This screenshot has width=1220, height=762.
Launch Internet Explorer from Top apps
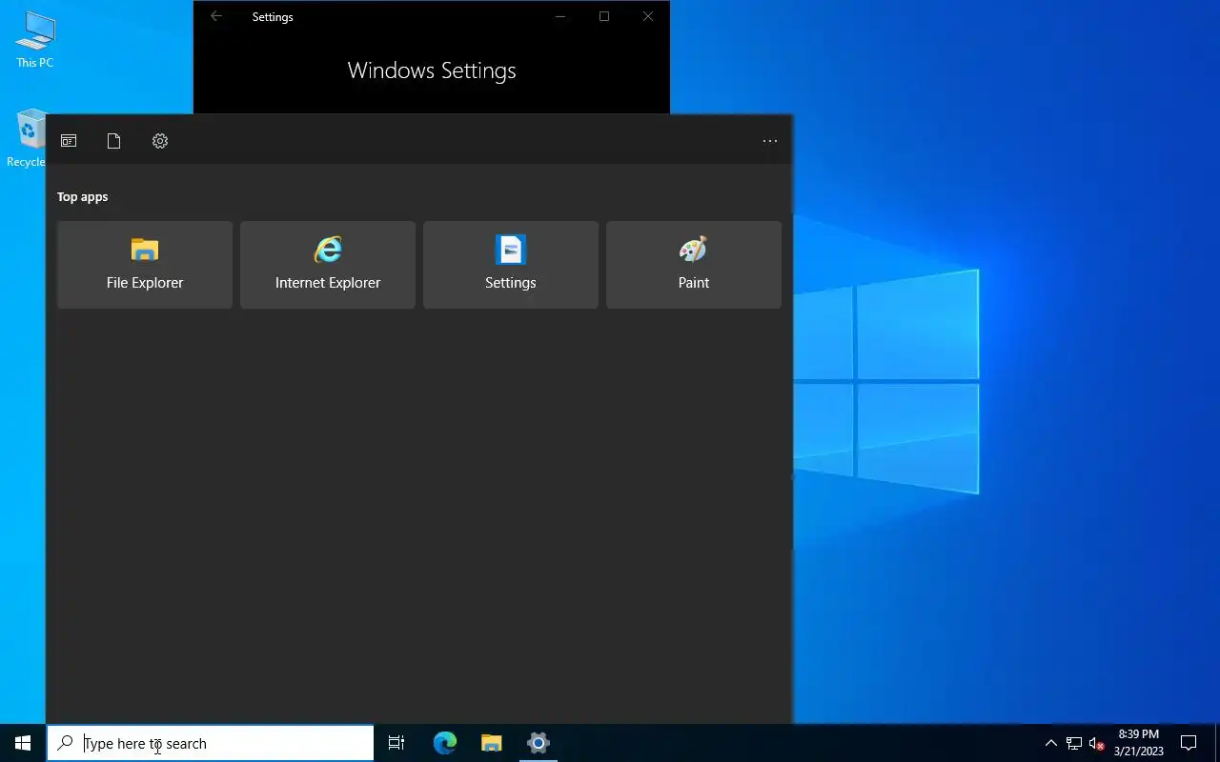(x=328, y=265)
